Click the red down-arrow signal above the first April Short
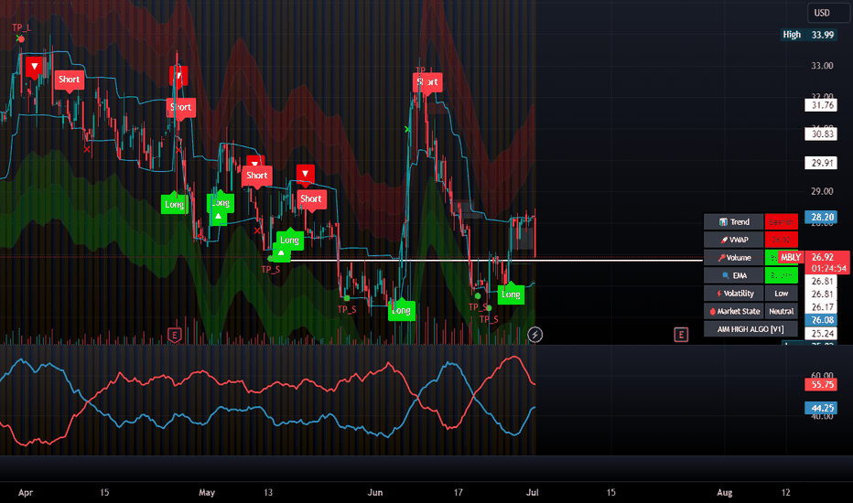This screenshot has width=853, height=503. pos(34,67)
